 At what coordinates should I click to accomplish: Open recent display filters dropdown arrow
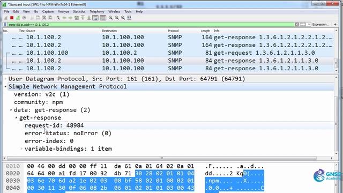pyautogui.click(x=309, y=25)
